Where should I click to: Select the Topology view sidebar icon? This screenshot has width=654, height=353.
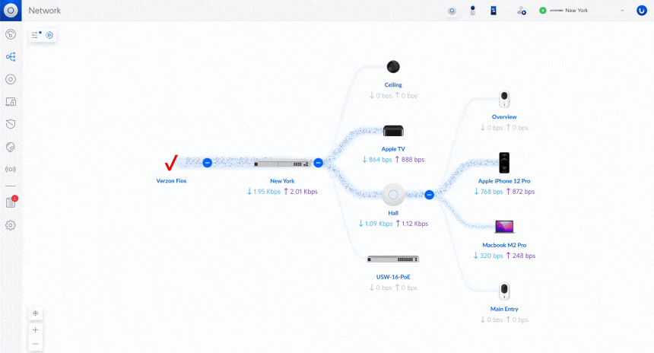(x=11, y=56)
